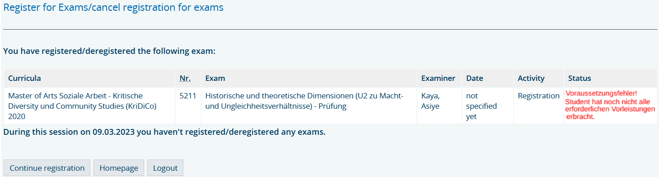Click the Curricula column header
The width and height of the screenshot is (659, 177).
pos(24,78)
